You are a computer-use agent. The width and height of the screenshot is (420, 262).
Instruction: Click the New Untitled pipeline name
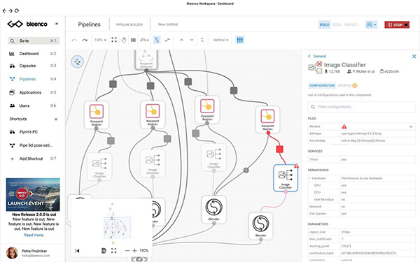tap(168, 24)
